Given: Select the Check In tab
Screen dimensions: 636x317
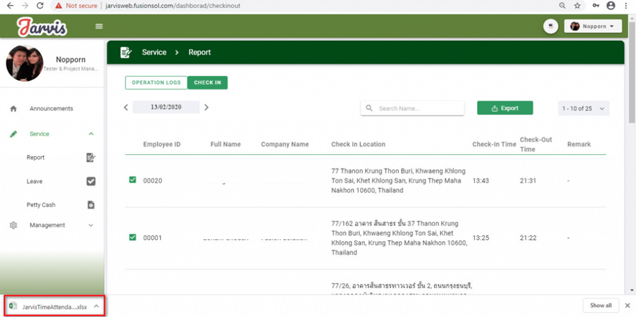Looking at the screenshot, I should point(207,83).
